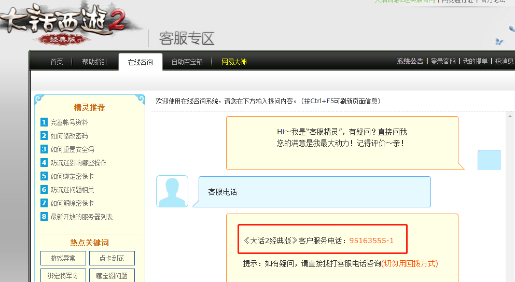This screenshot has height=282, width=515.
Task: Click number 2 icon beside 如何修改密码
Action: pyautogui.click(x=44, y=136)
